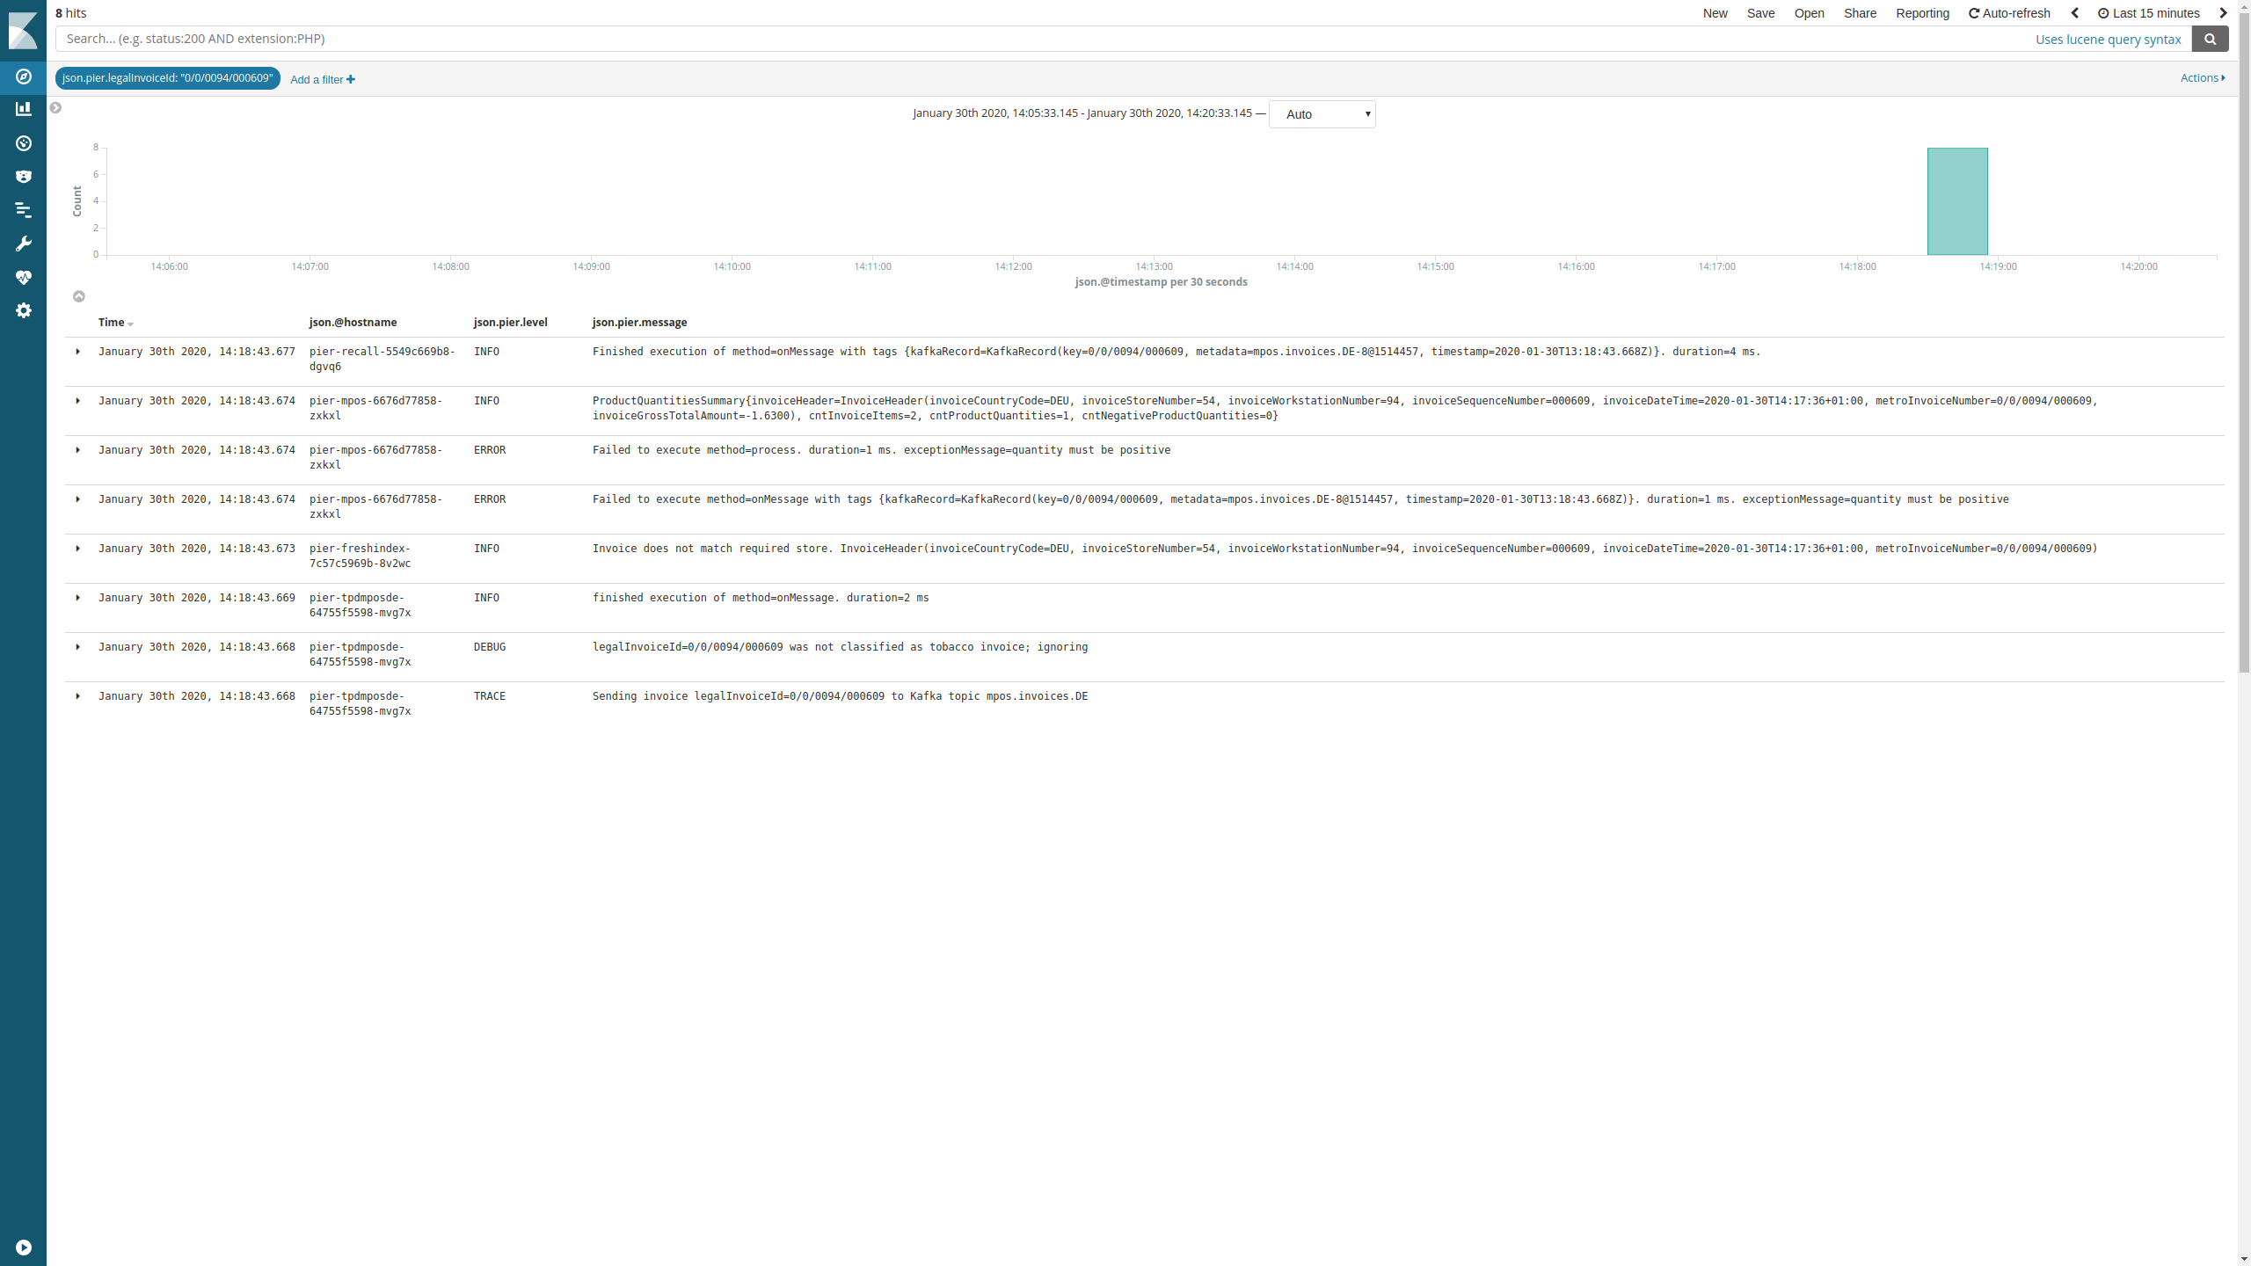The height and width of the screenshot is (1266, 2251).
Task: Collapse the sidebar with bottom arrow icon
Action: point(23,1247)
